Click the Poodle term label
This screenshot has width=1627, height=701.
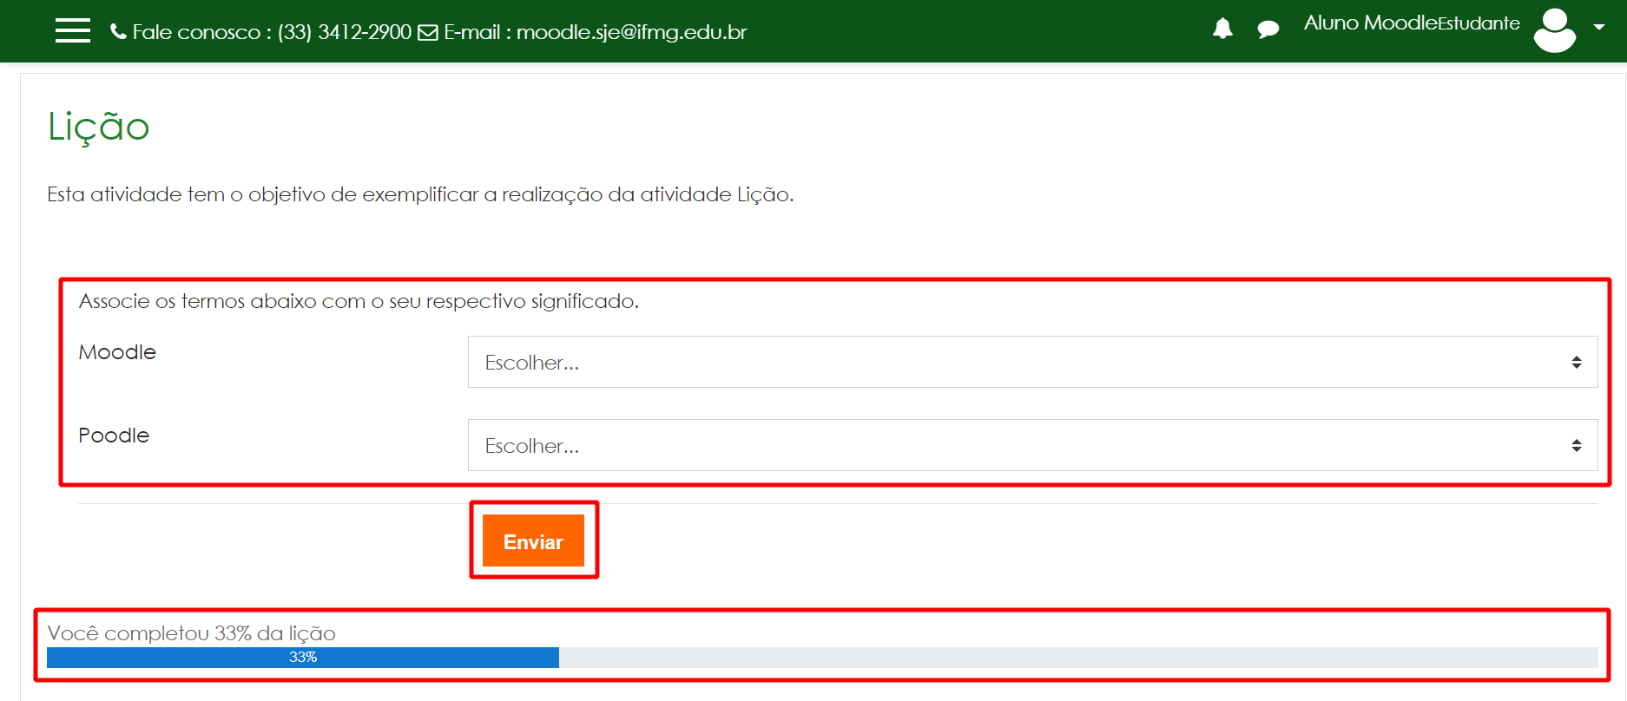point(114,436)
